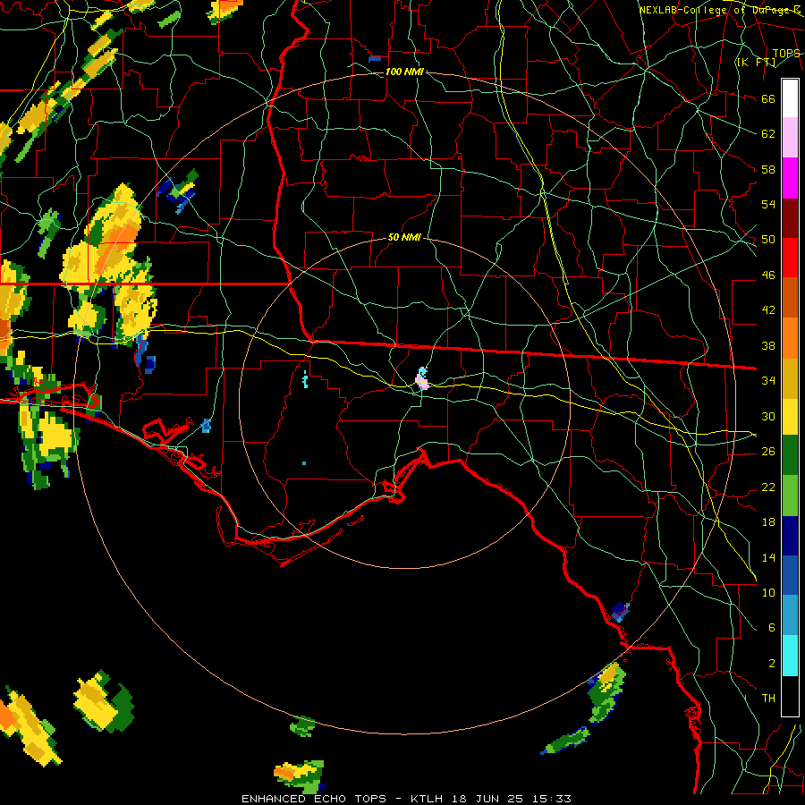Click the 'KTLH' station identifier
This screenshot has height=805, width=805.
tap(427, 799)
